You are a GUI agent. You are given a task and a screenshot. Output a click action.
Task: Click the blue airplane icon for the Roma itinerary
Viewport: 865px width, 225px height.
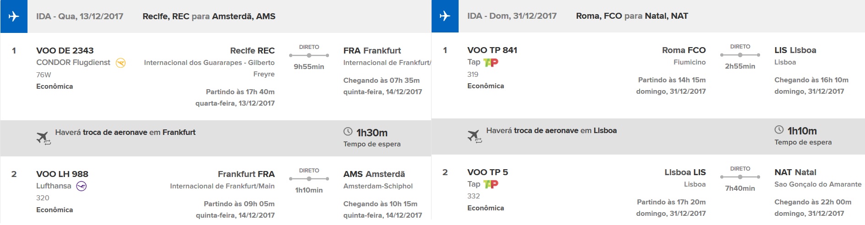click(x=445, y=16)
